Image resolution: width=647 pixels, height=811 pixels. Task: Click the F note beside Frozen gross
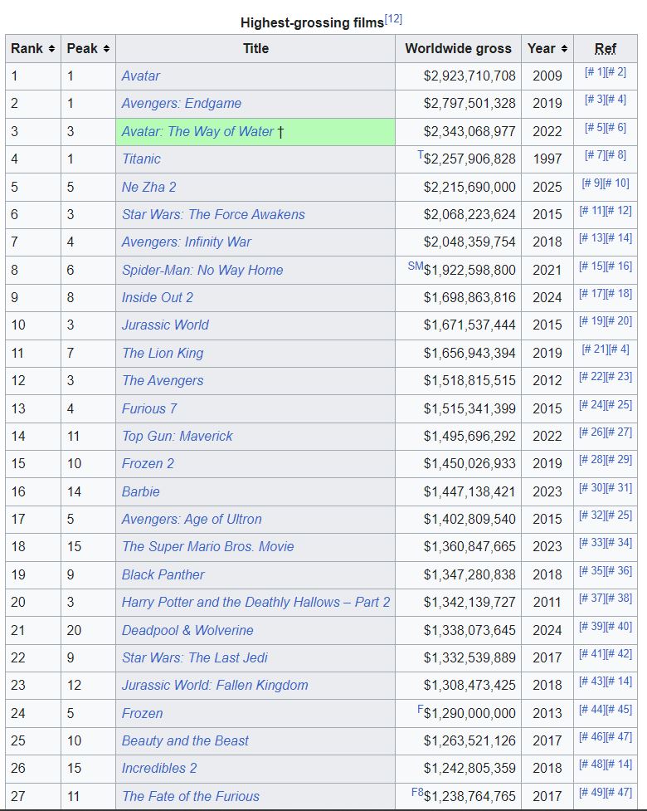tap(421, 709)
